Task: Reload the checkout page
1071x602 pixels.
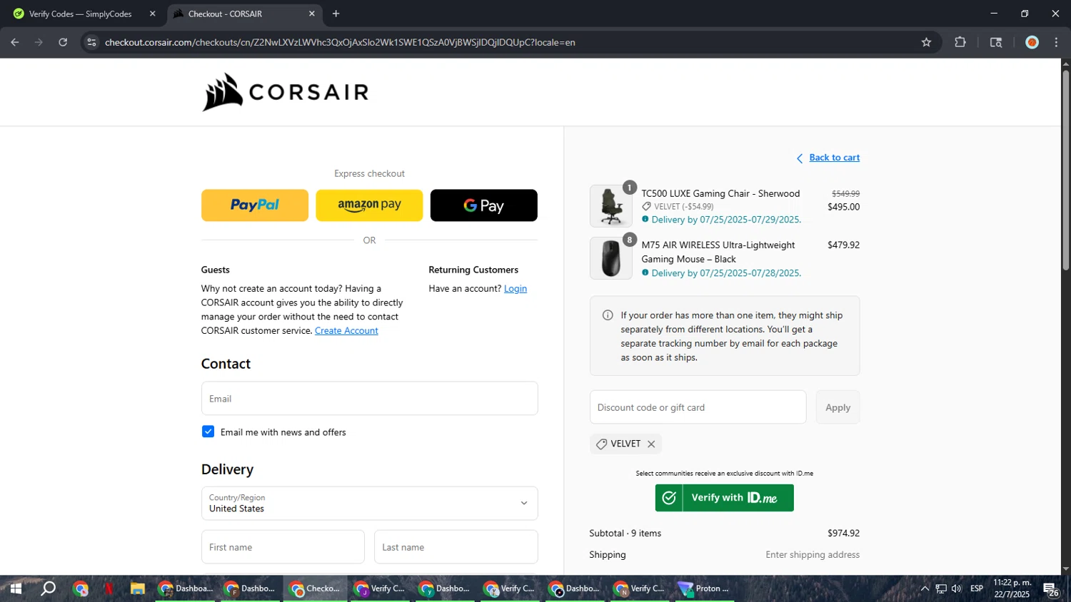Action: pos(63,42)
